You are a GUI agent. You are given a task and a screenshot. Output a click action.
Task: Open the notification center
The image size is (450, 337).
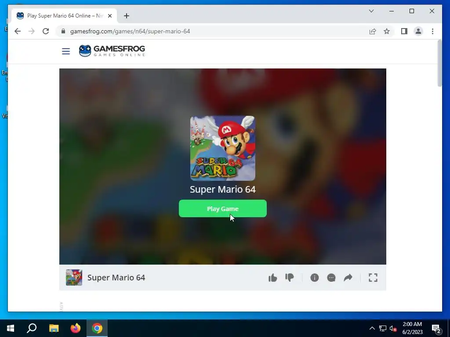click(x=436, y=328)
